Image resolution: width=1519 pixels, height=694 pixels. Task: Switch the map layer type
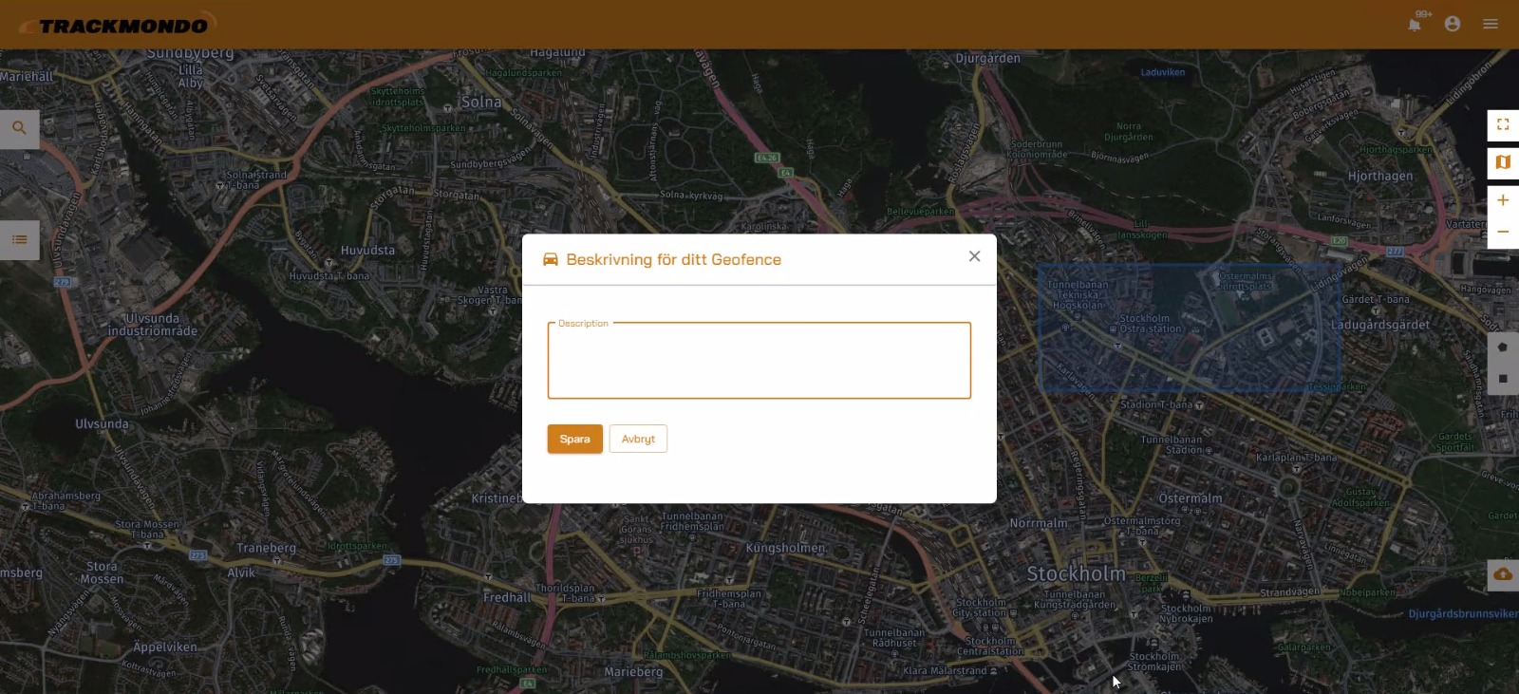point(1503,162)
